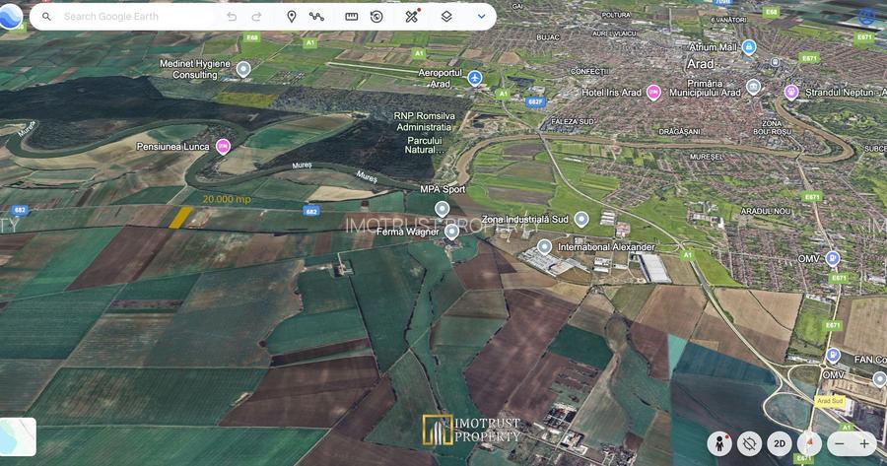Select the Ștrandul Neptun pin

tap(791, 92)
